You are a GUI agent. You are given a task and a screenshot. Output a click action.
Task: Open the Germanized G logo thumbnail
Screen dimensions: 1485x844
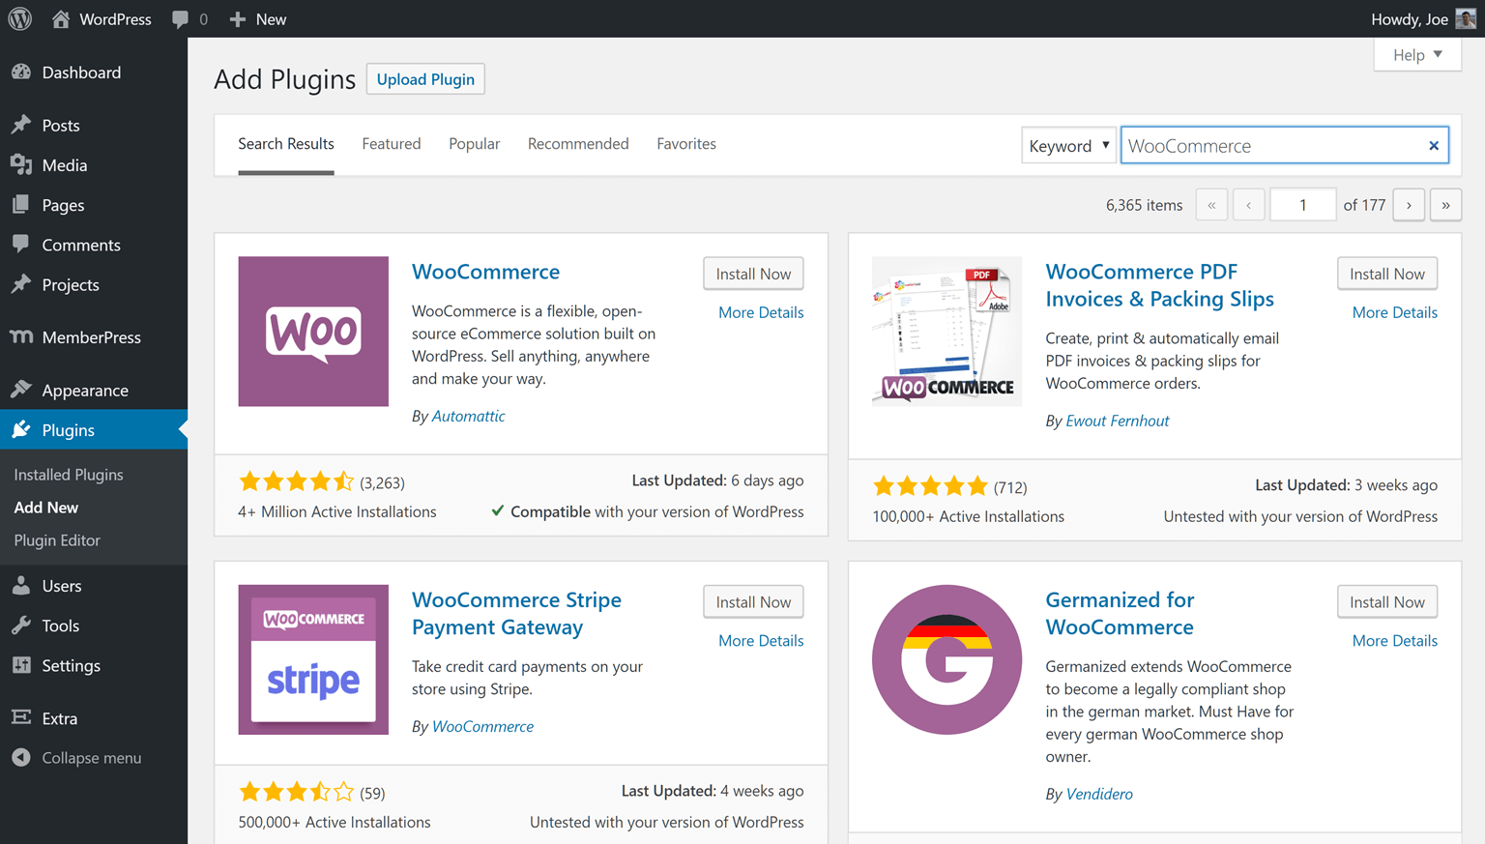click(x=946, y=659)
